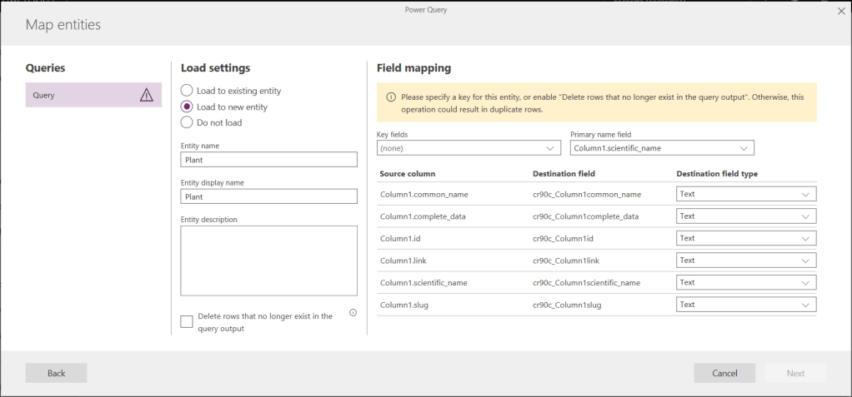The height and width of the screenshot is (397, 852).
Task: Click the Next button
Action: point(795,373)
